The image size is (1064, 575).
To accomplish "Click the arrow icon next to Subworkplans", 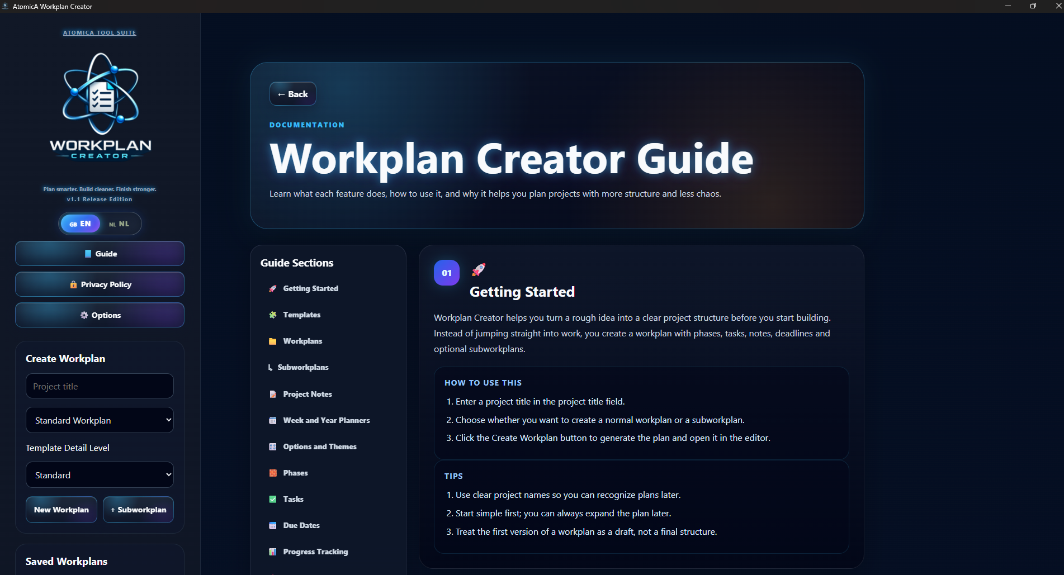I will tap(271, 368).
